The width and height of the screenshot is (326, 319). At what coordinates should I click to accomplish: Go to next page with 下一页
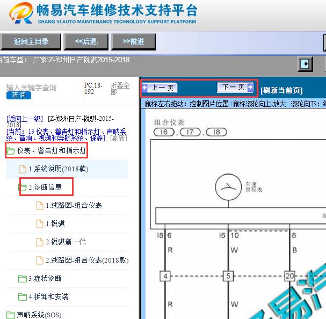coord(235,87)
